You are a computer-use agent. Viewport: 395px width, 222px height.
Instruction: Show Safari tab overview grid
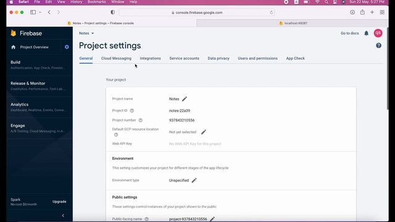tap(382, 12)
